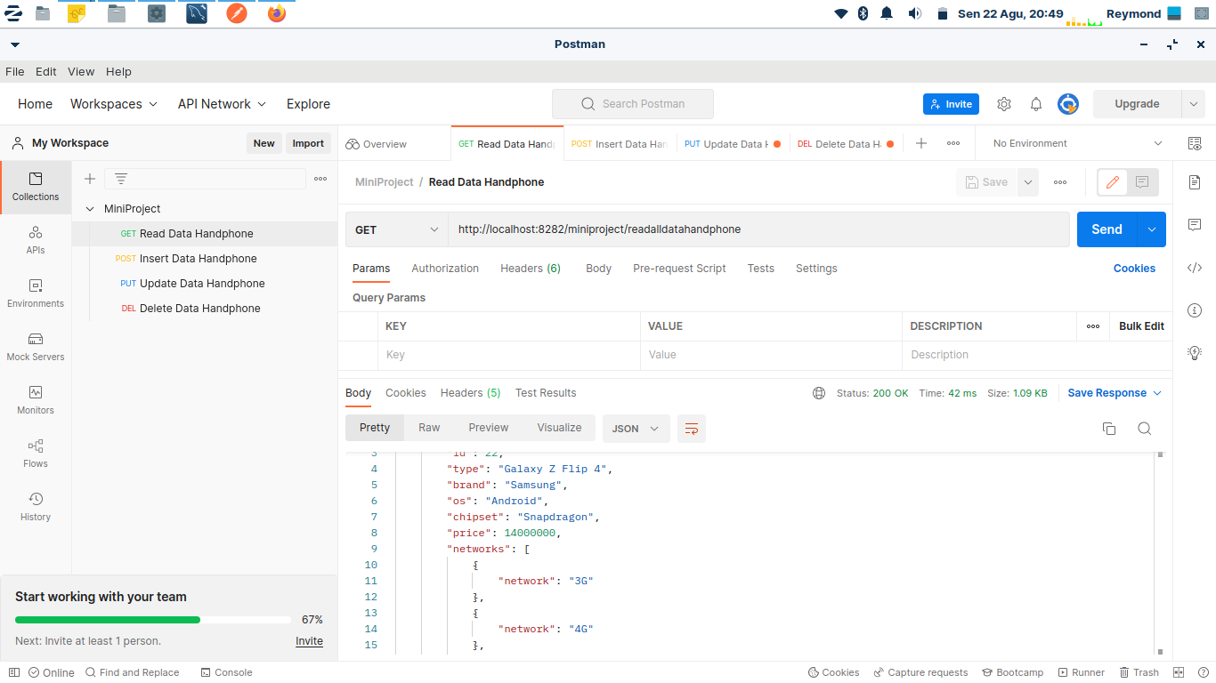Open the Collections panel in sidebar
This screenshot has width=1216, height=683.
[35, 188]
